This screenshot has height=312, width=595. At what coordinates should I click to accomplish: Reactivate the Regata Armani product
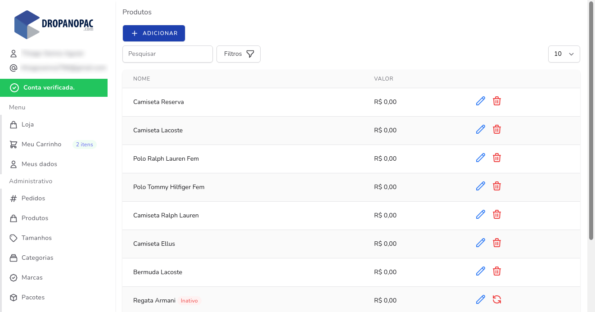point(497,299)
